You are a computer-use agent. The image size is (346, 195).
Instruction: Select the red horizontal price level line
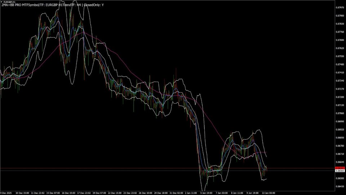pos(167,168)
